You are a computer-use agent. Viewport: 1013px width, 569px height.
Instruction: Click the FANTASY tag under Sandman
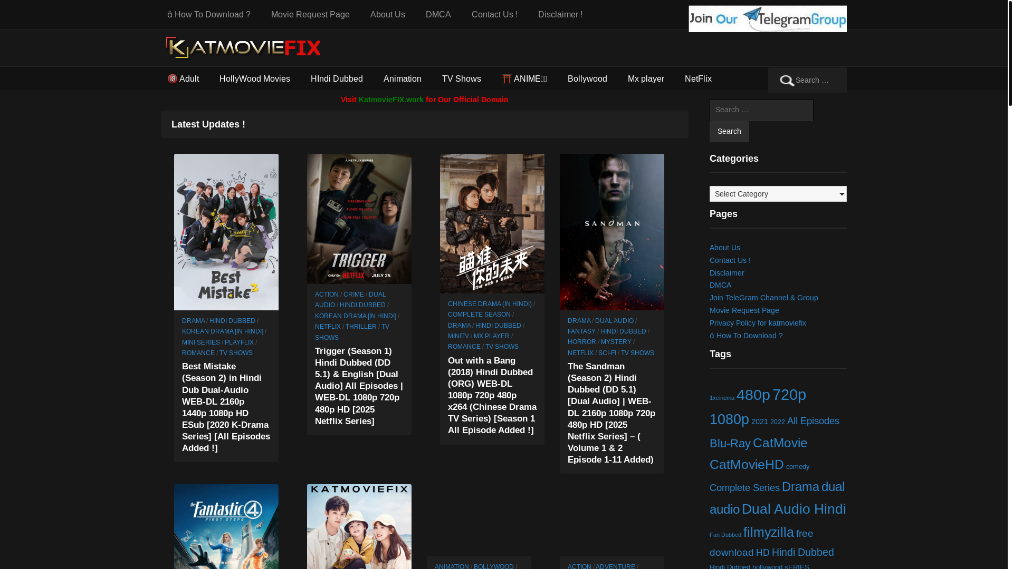(x=581, y=331)
